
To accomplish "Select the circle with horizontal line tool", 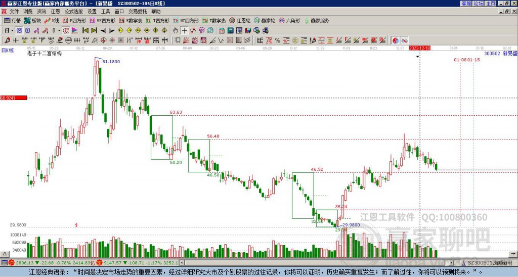I will [68, 40].
